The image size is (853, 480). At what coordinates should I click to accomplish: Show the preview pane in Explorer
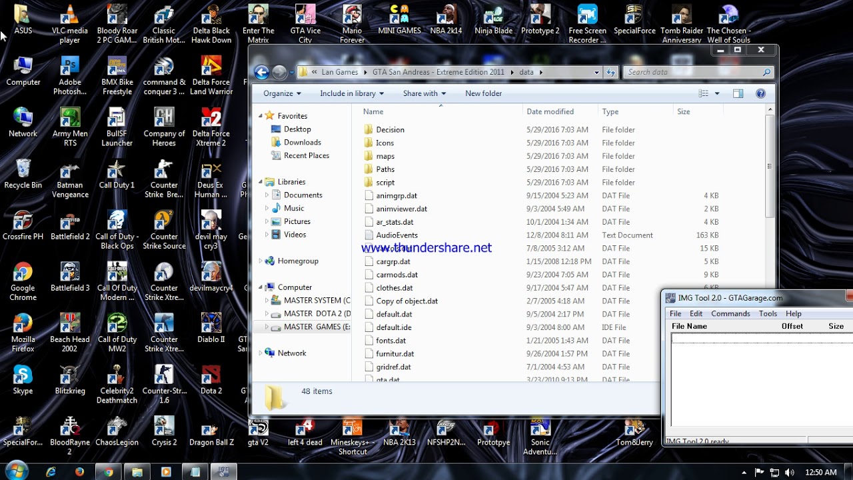738,93
